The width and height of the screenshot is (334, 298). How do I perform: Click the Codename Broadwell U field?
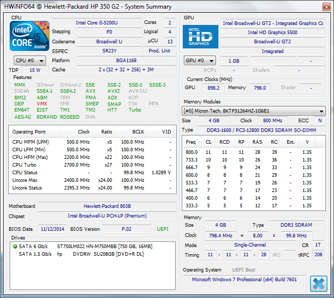[109, 41]
